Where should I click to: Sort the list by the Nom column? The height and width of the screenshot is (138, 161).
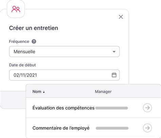(x=37, y=91)
